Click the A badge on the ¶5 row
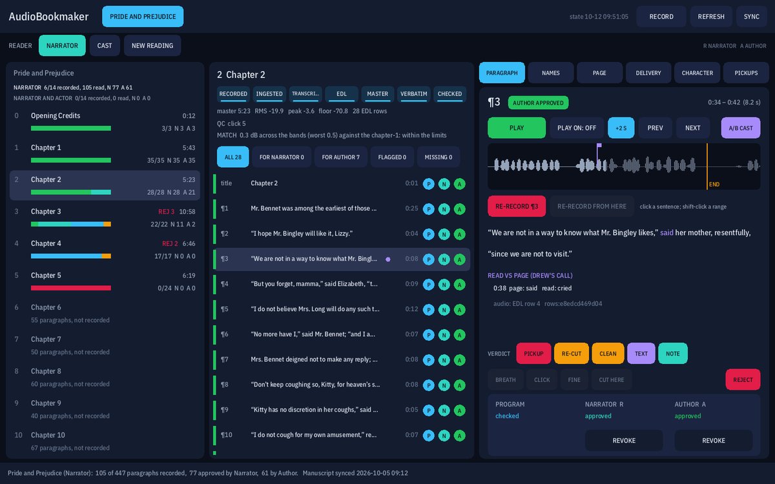The height and width of the screenshot is (484, 775). click(x=459, y=309)
